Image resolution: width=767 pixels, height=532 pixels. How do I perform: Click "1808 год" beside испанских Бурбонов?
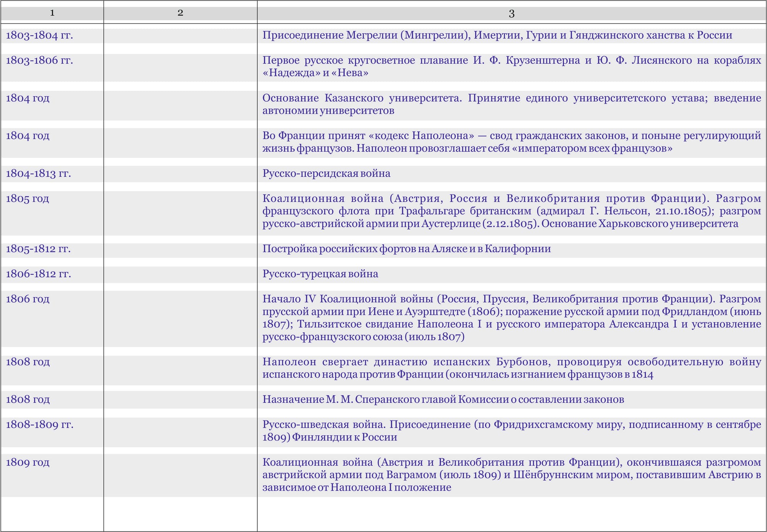(28, 362)
